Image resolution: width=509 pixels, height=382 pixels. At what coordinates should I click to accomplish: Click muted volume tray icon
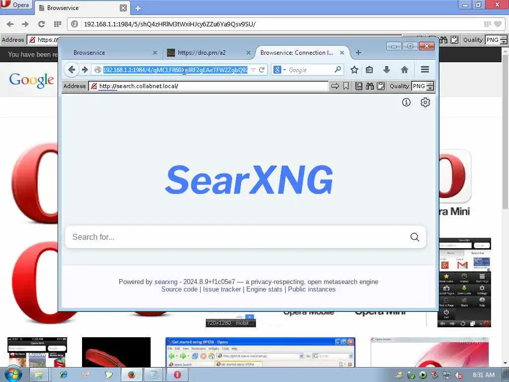459,376
